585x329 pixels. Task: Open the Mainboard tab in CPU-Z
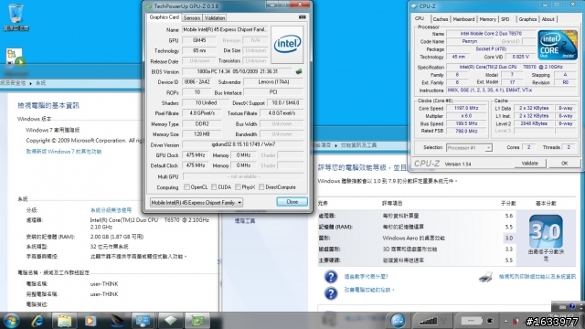(463, 19)
